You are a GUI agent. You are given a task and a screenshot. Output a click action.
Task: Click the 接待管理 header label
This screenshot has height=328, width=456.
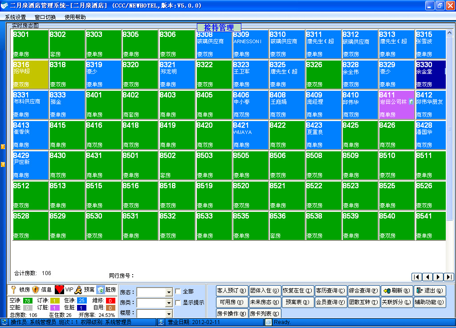[x=219, y=28]
